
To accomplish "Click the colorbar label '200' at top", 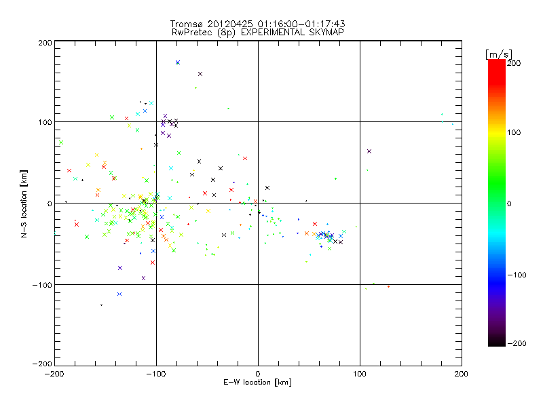I will pyautogui.click(x=514, y=63).
